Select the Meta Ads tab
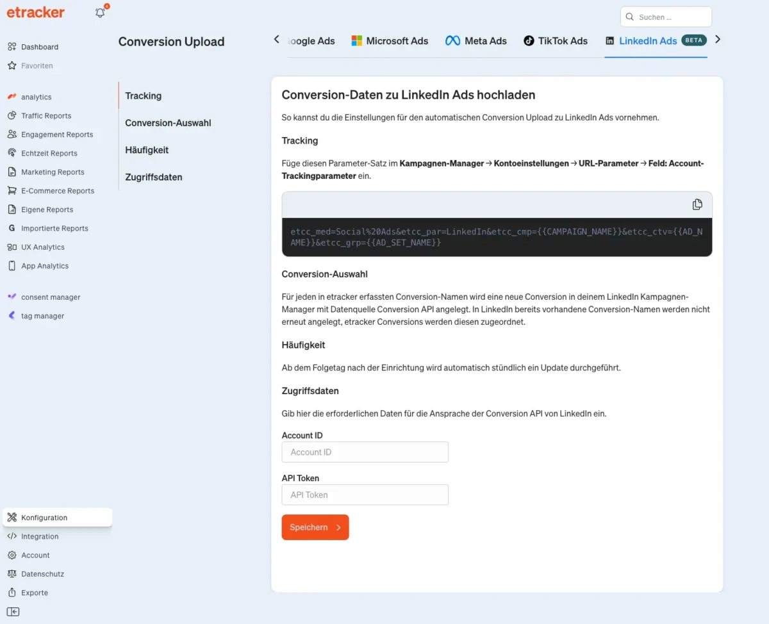Image resolution: width=769 pixels, height=624 pixels. [x=476, y=41]
